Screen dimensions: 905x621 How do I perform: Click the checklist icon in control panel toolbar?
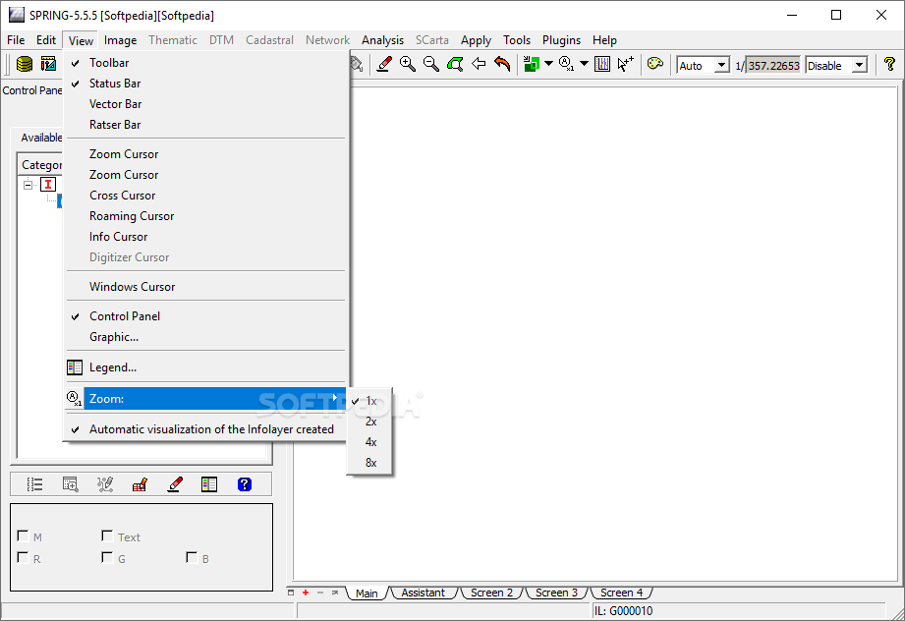click(x=34, y=484)
